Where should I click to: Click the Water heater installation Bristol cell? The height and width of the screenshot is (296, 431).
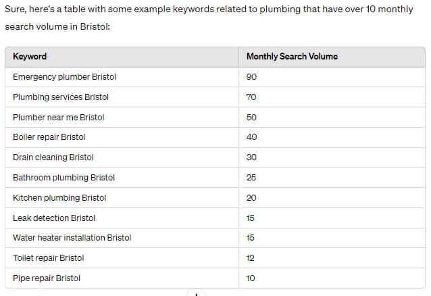click(72, 238)
